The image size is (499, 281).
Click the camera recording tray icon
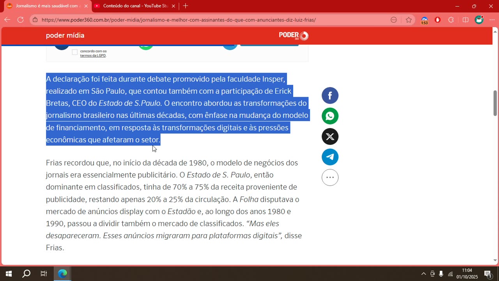click(432, 274)
